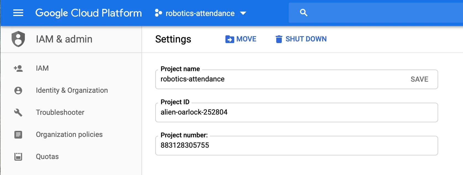The width and height of the screenshot is (463, 175).
Task: Go to Organization policies
Action: click(69, 135)
